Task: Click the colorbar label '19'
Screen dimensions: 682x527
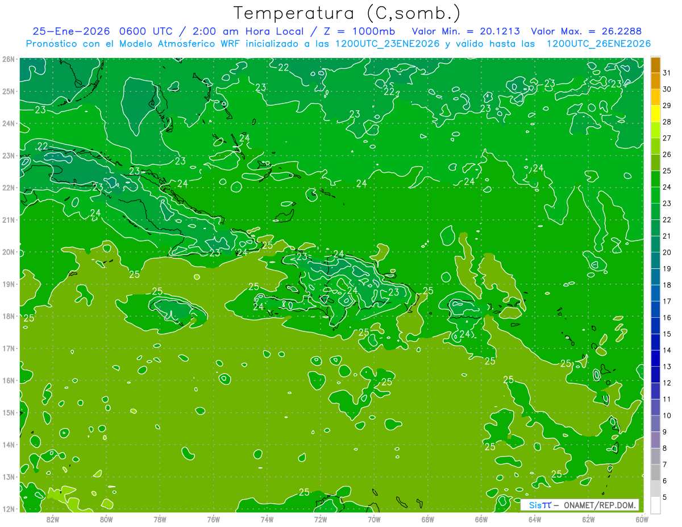Action: click(667, 268)
